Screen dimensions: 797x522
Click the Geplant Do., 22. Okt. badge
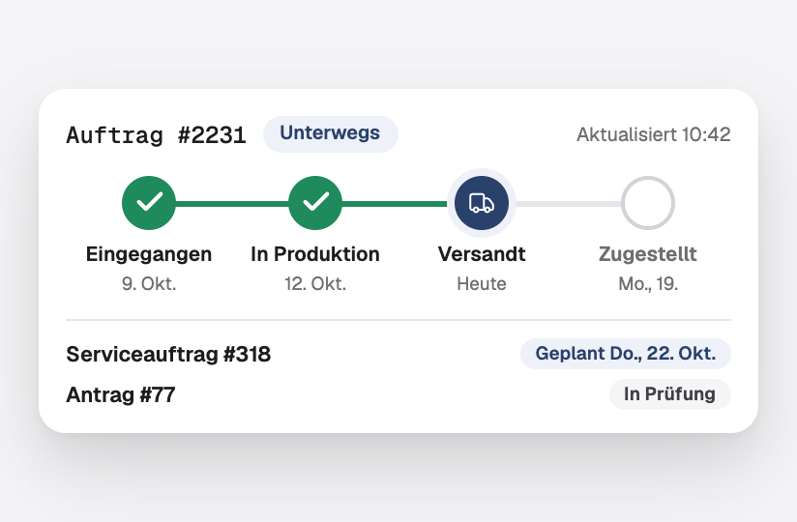626,354
